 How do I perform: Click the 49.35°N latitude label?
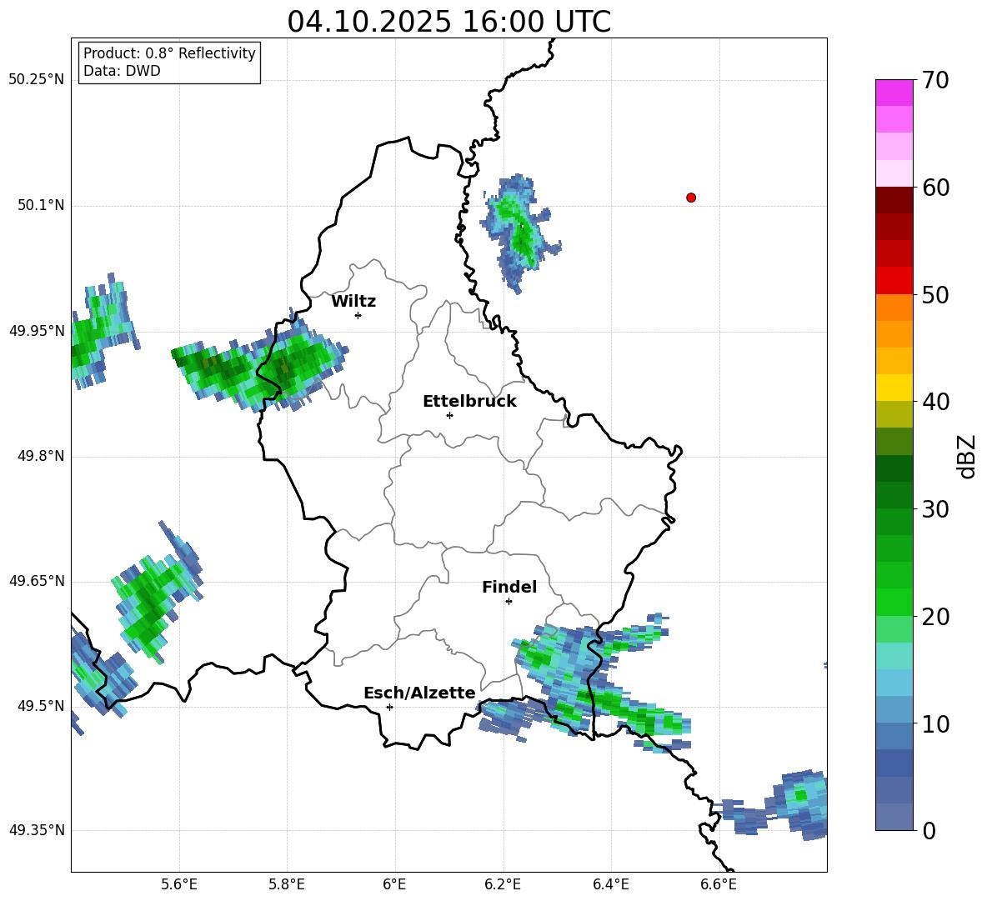pos(37,830)
